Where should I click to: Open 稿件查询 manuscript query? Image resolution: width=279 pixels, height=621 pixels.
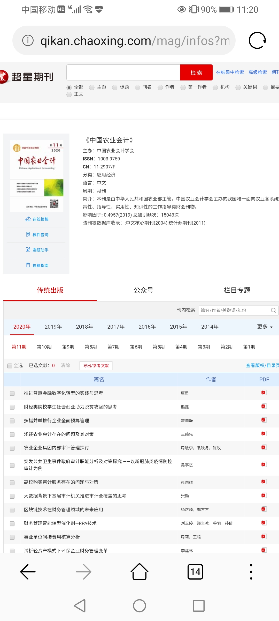37,235
